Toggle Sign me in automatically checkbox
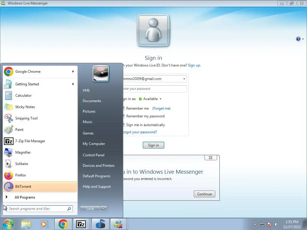307x230 pixels. [123, 125]
